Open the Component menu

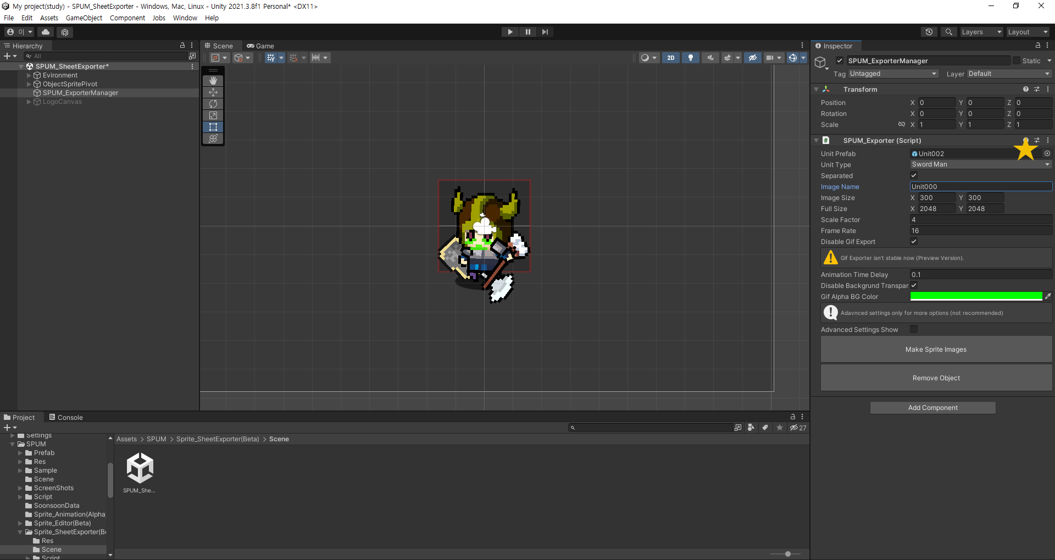(127, 18)
